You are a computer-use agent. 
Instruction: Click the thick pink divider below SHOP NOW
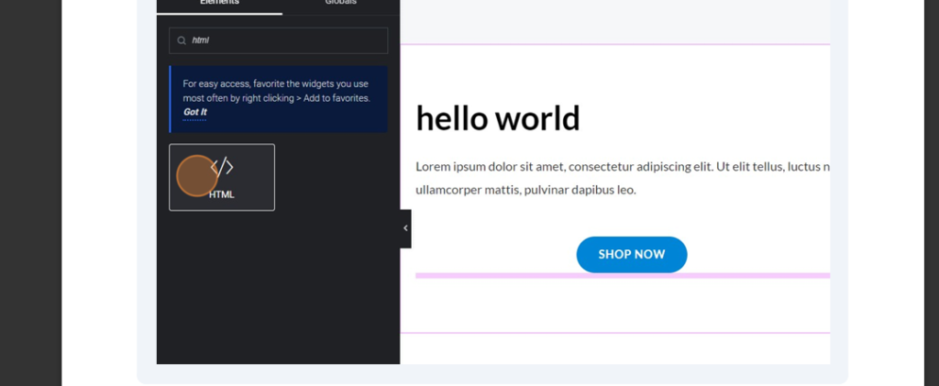[x=622, y=275]
